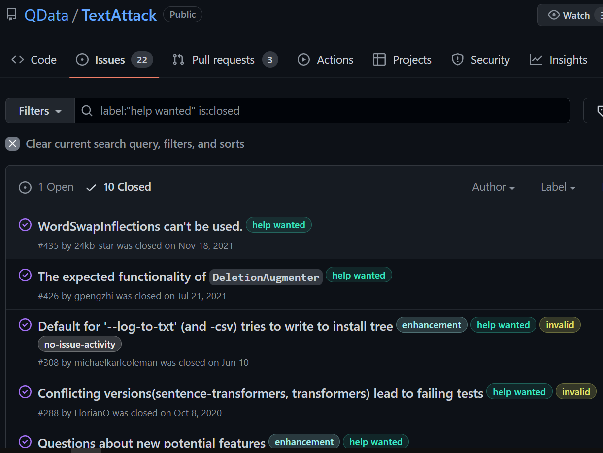Viewport: 603px width, 453px height.
Task: Click closed status icon of issue #308
Action: [25, 325]
